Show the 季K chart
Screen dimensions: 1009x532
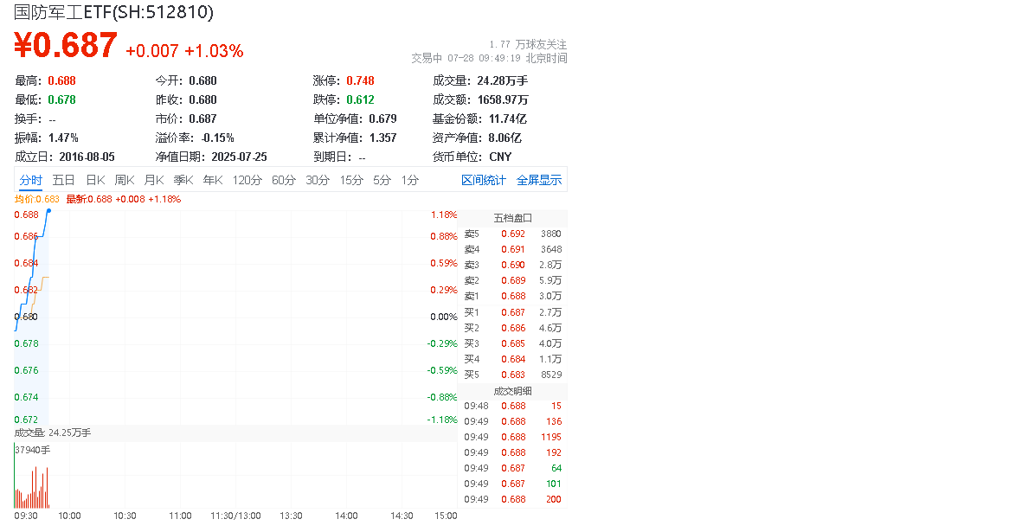click(183, 180)
